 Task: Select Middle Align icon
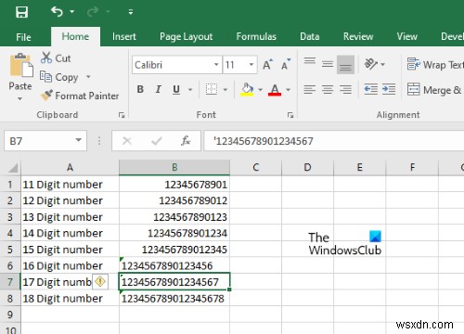pyautogui.click(x=328, y=64)
